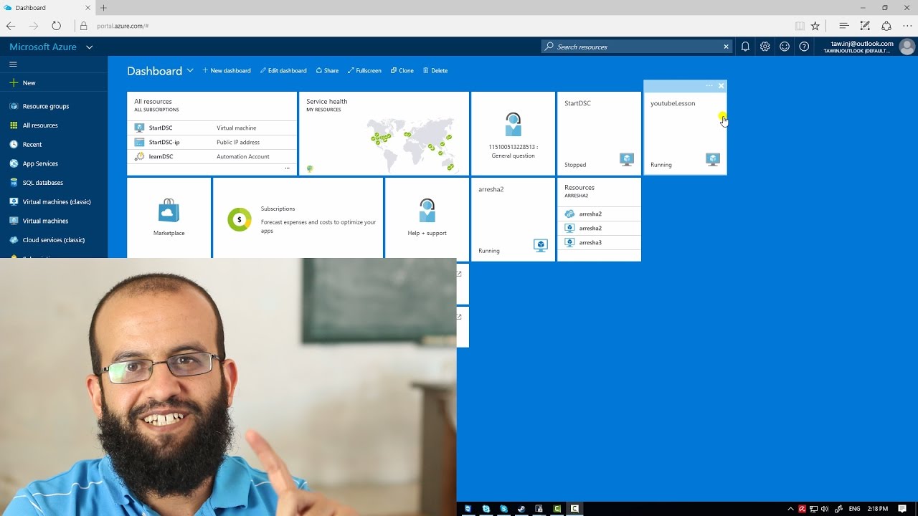The height and width of the screenshot is (516, 918).
Task: Select the Dashboard browser tab
Action: [47, 8]
